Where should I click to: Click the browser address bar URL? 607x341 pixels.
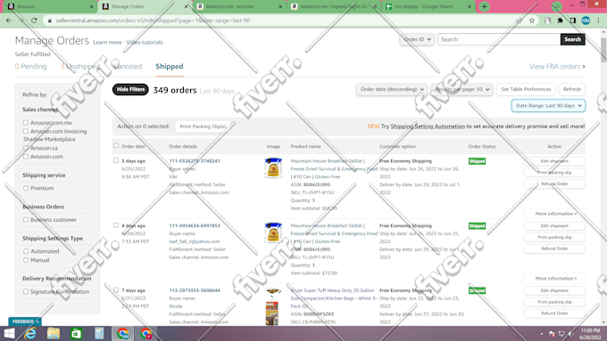153,20
